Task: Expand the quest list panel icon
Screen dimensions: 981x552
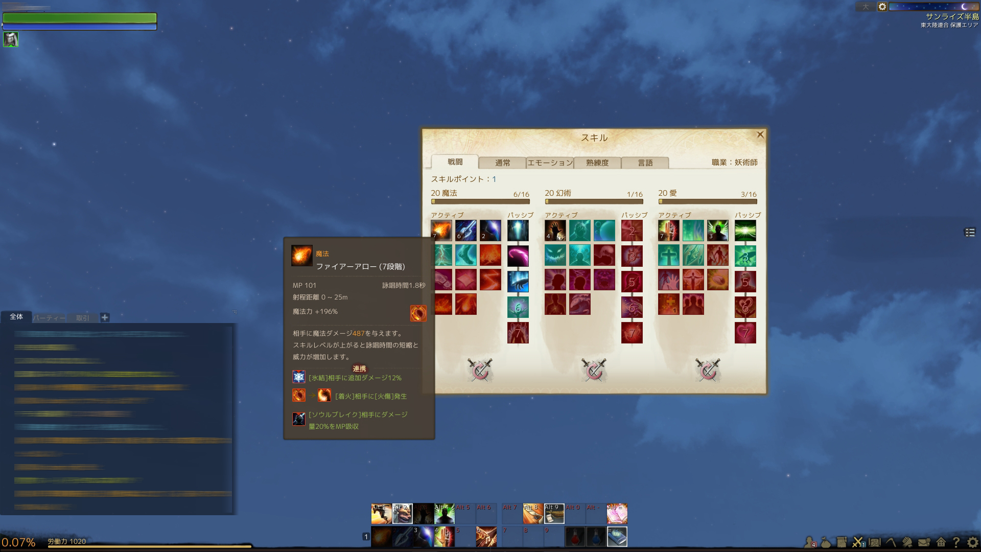Action: point(970,232)
